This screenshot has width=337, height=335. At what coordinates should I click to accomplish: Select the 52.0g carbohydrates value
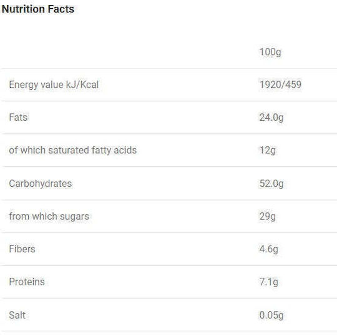tap(271, 184)
